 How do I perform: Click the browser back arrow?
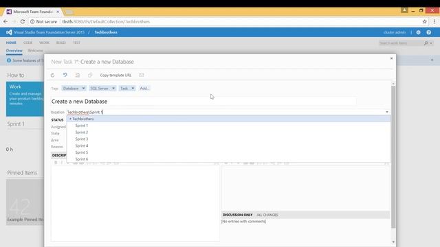tap(5, 21)
